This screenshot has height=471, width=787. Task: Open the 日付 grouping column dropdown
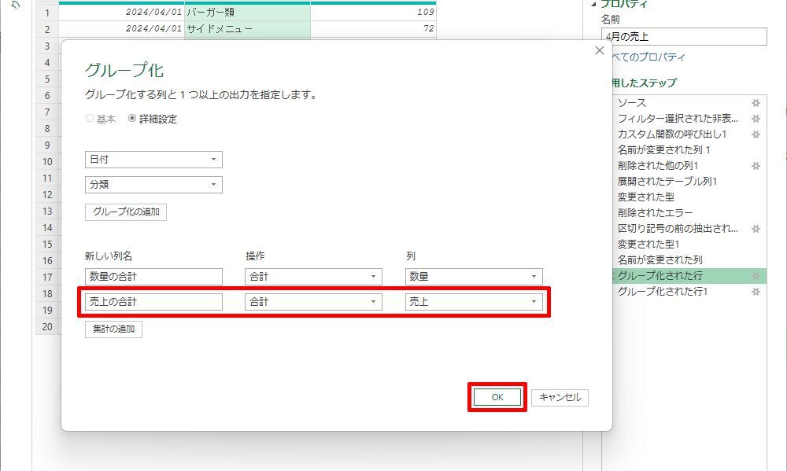tap(153, 160)
